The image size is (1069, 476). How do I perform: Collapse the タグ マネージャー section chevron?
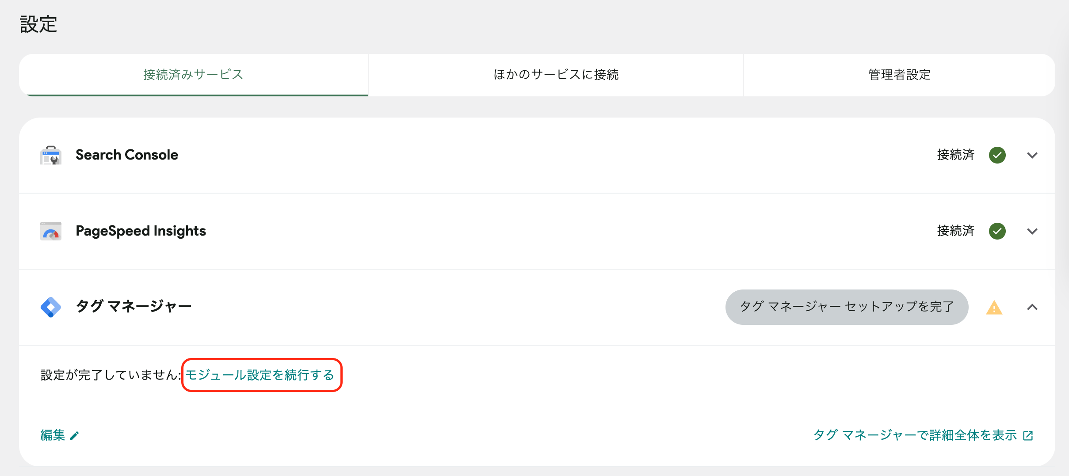tap(1032, 307)
